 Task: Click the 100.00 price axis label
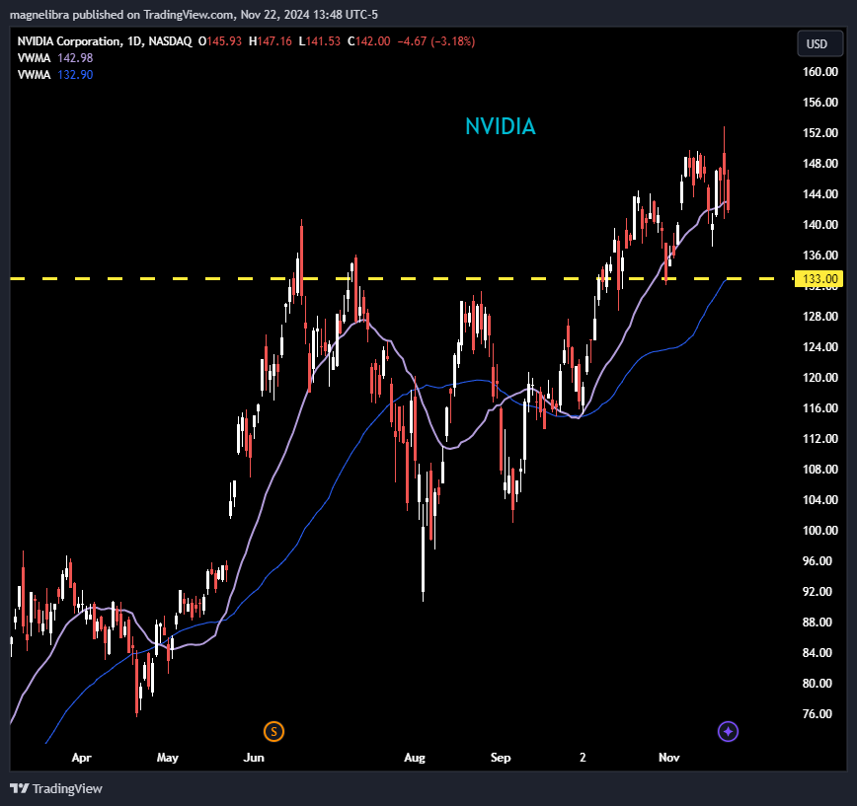point(819,530)
